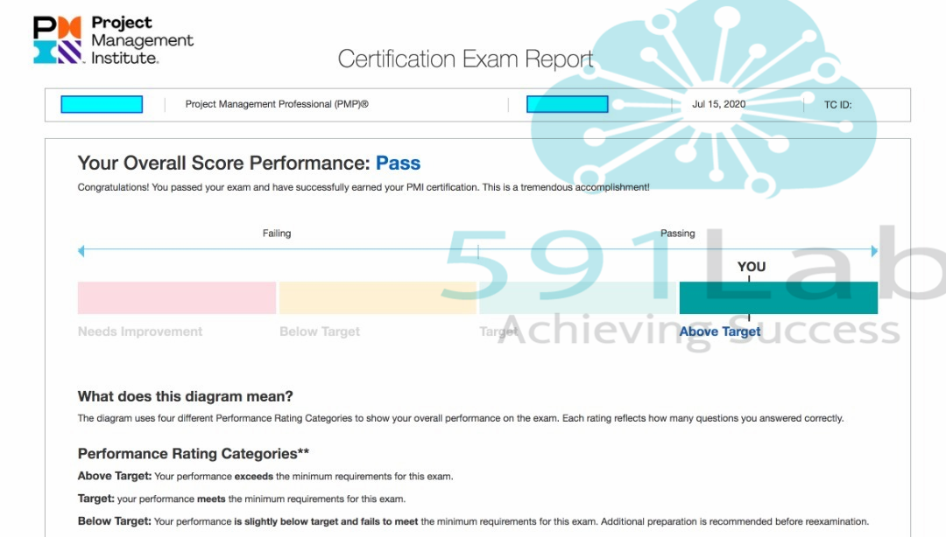
Task: Click the first cyan redacted box in header
Action: pyautogui.click(x=102, y=104)
